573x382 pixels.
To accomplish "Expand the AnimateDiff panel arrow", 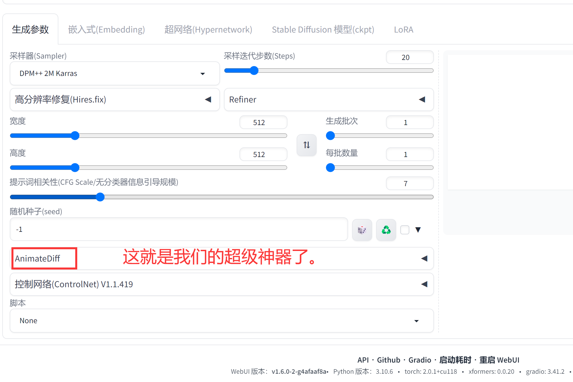I will (424, 258).
